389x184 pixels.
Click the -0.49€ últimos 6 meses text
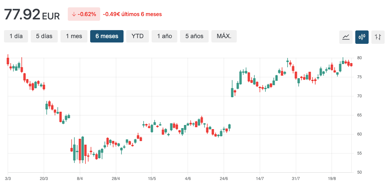[132, 14]
